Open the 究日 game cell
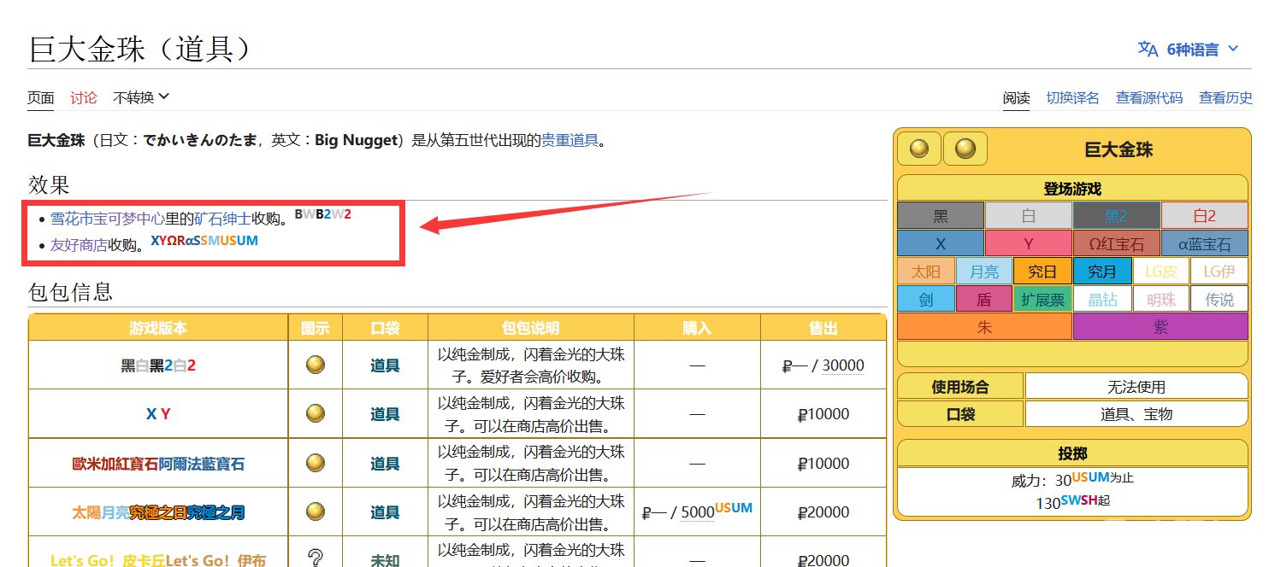 (1042, 272)
